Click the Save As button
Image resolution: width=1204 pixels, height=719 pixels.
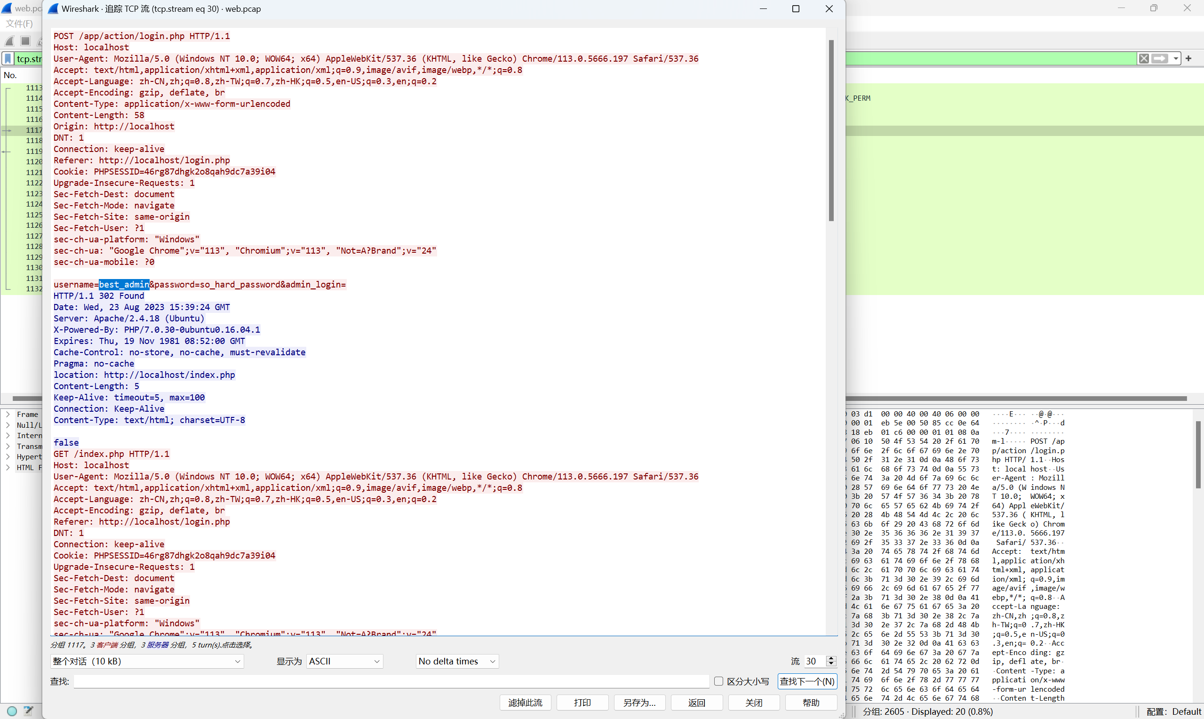tap(639, 703)
